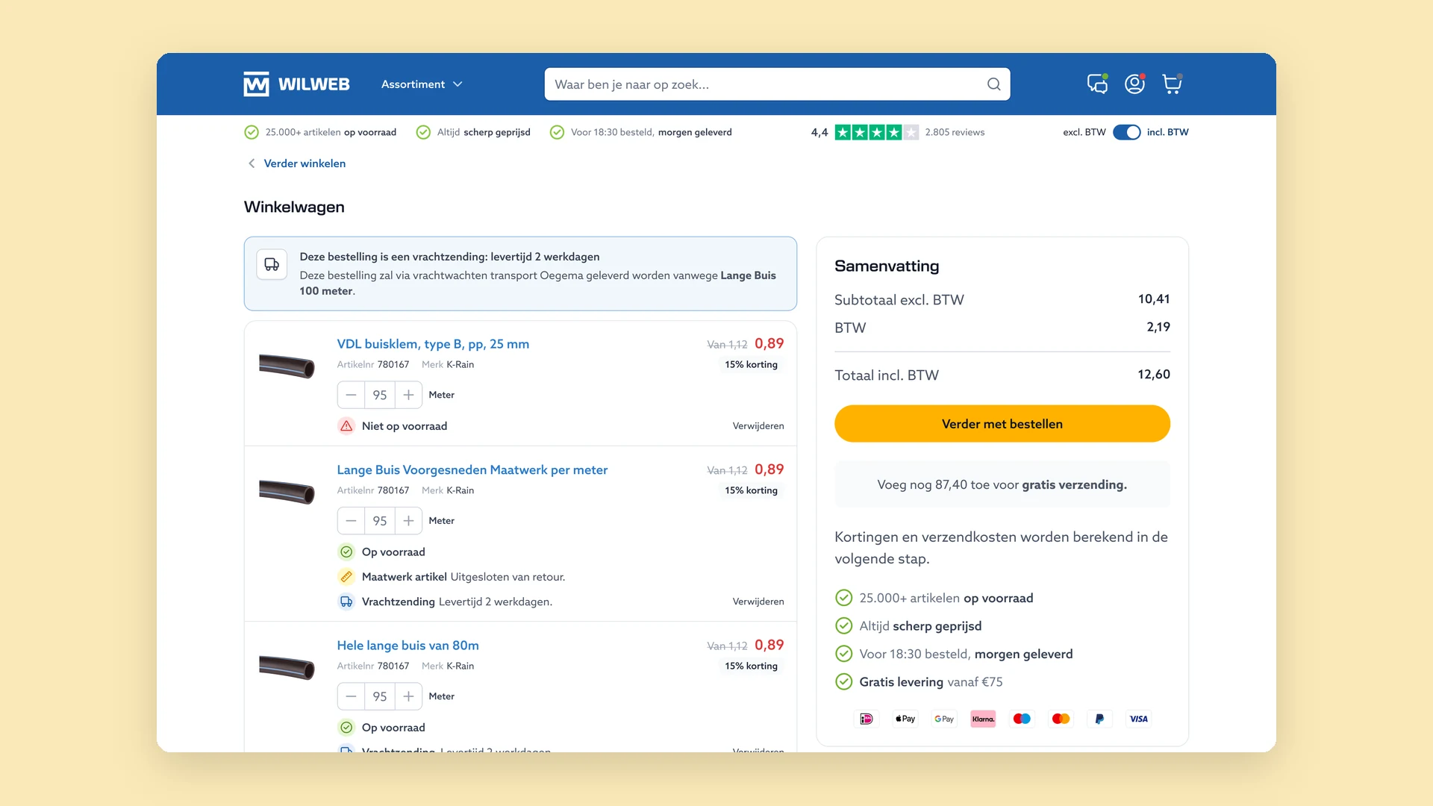1433x806 pixels.
Task: Open the Assortiment dropdown menu
Action: point(422,84)
